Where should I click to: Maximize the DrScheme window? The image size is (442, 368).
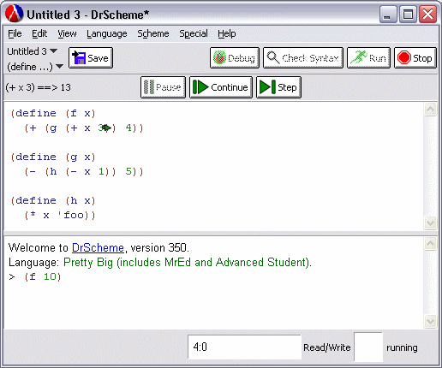pos(408,15)
